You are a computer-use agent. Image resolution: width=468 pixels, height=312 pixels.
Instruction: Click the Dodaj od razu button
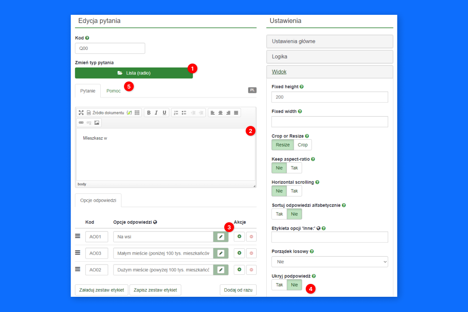(238, 290)
